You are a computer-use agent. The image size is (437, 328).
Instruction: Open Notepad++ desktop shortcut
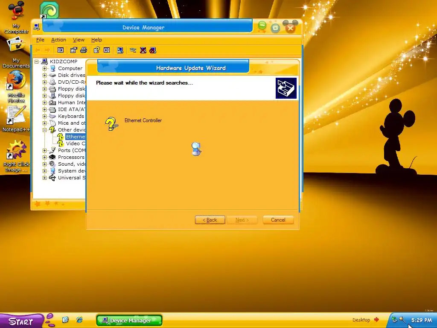pyautogui.click(x=16, y=119)
